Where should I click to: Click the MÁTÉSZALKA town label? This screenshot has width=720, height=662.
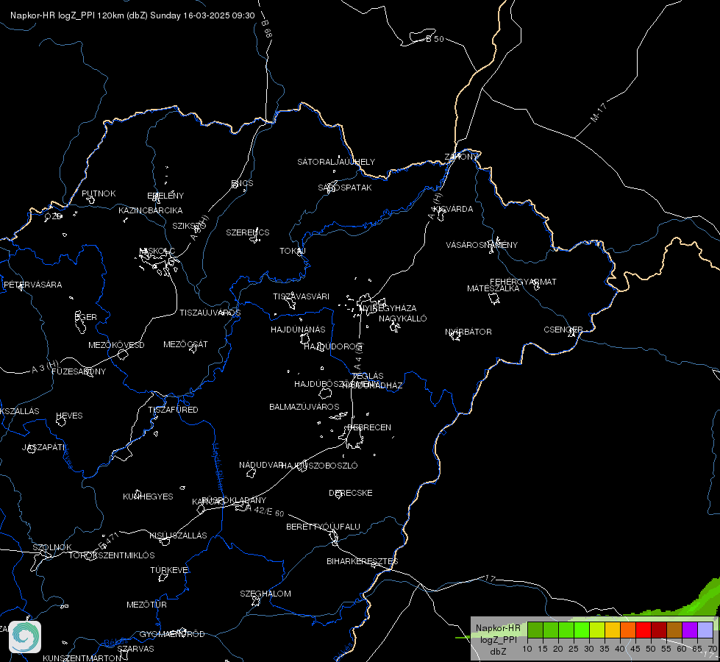point(493,288)
